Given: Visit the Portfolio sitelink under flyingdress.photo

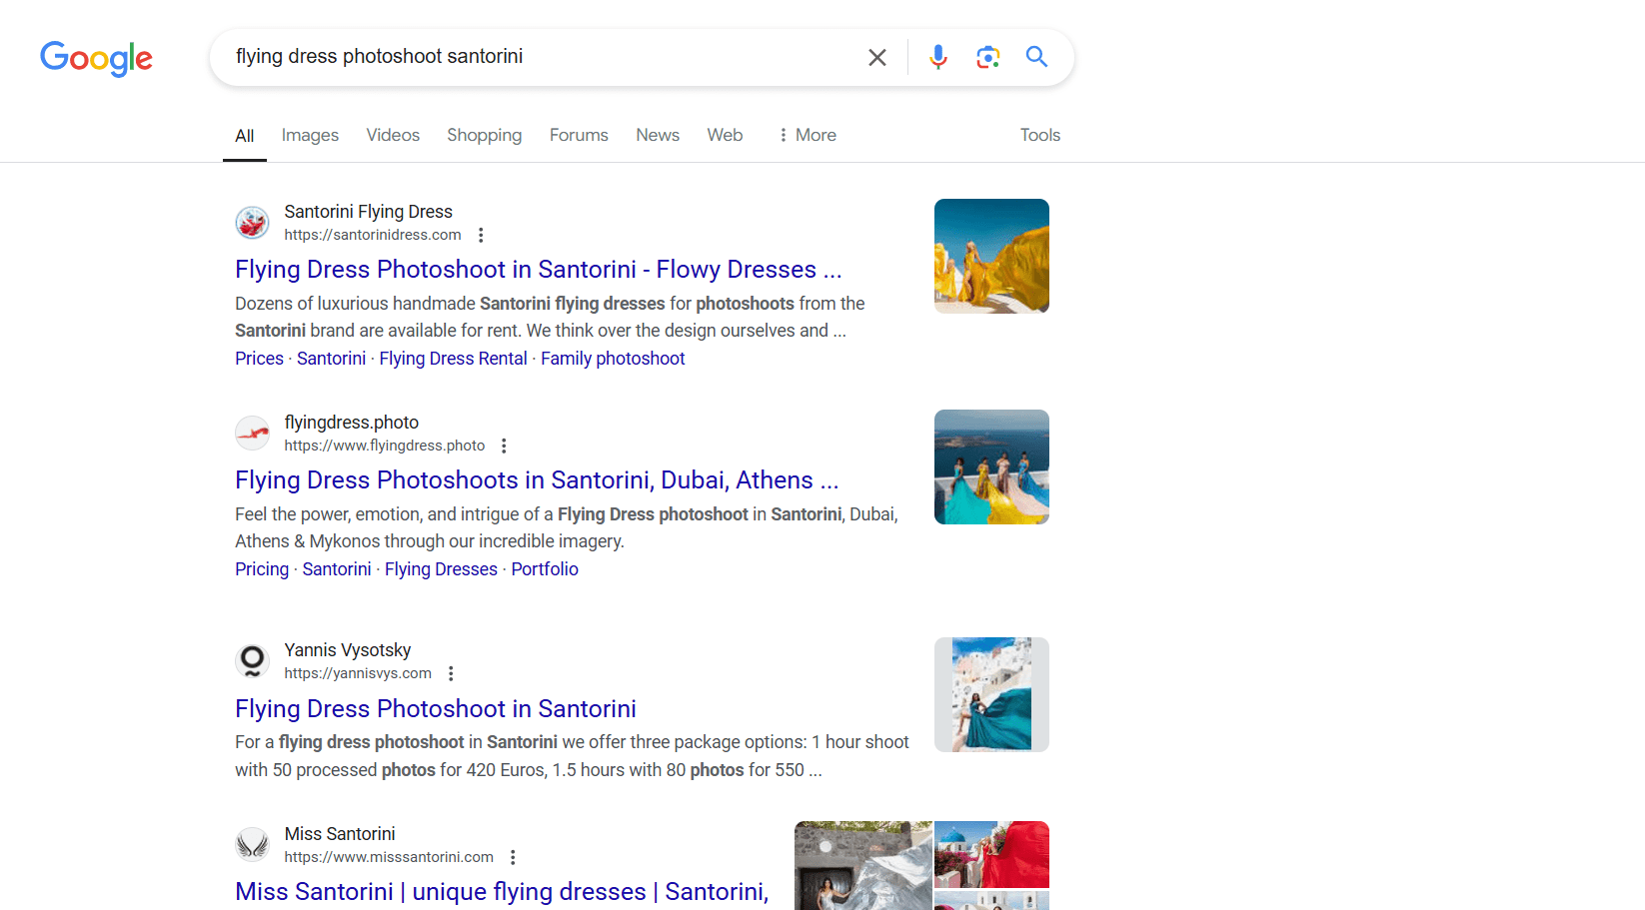Looking at the screenshot, I should click(x=545, y=569).
